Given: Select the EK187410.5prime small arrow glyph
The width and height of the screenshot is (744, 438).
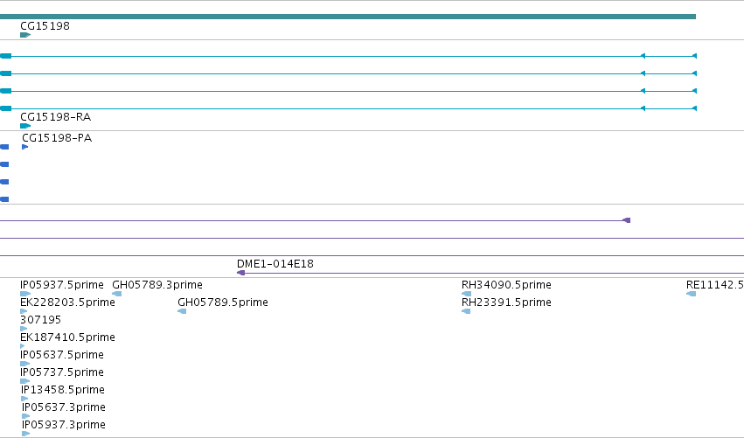Looking at the screenshot, I should [23, 346].
